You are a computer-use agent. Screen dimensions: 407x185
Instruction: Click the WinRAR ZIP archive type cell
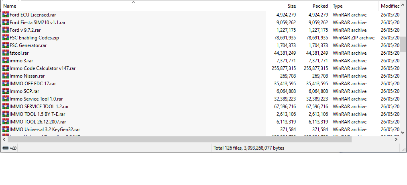point(354,38)
